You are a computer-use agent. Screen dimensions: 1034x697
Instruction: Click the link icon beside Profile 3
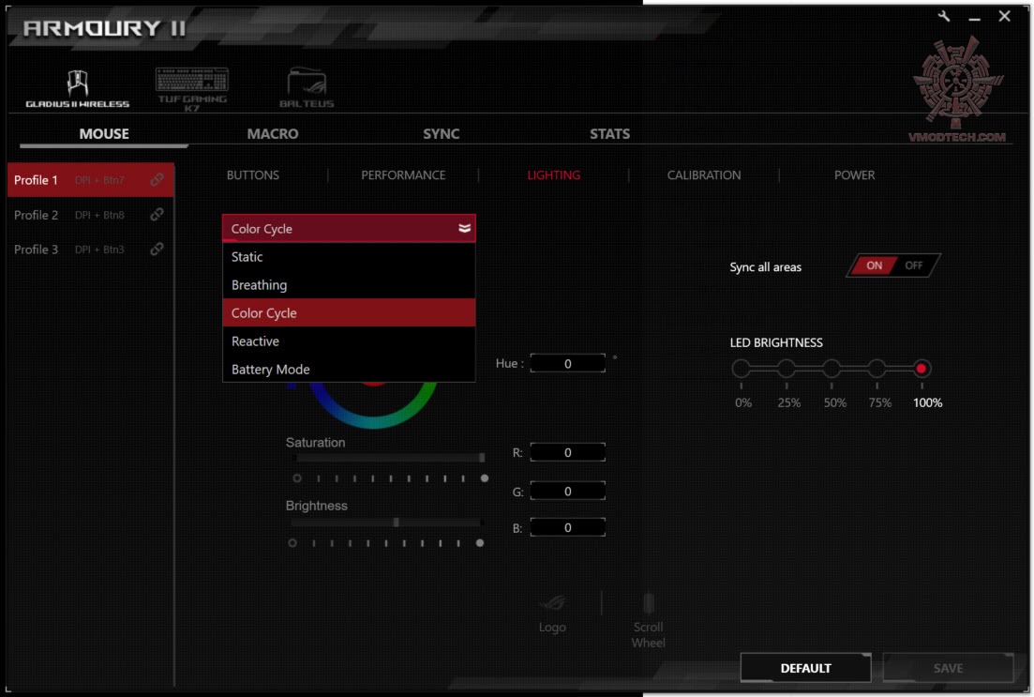point(157,249)
